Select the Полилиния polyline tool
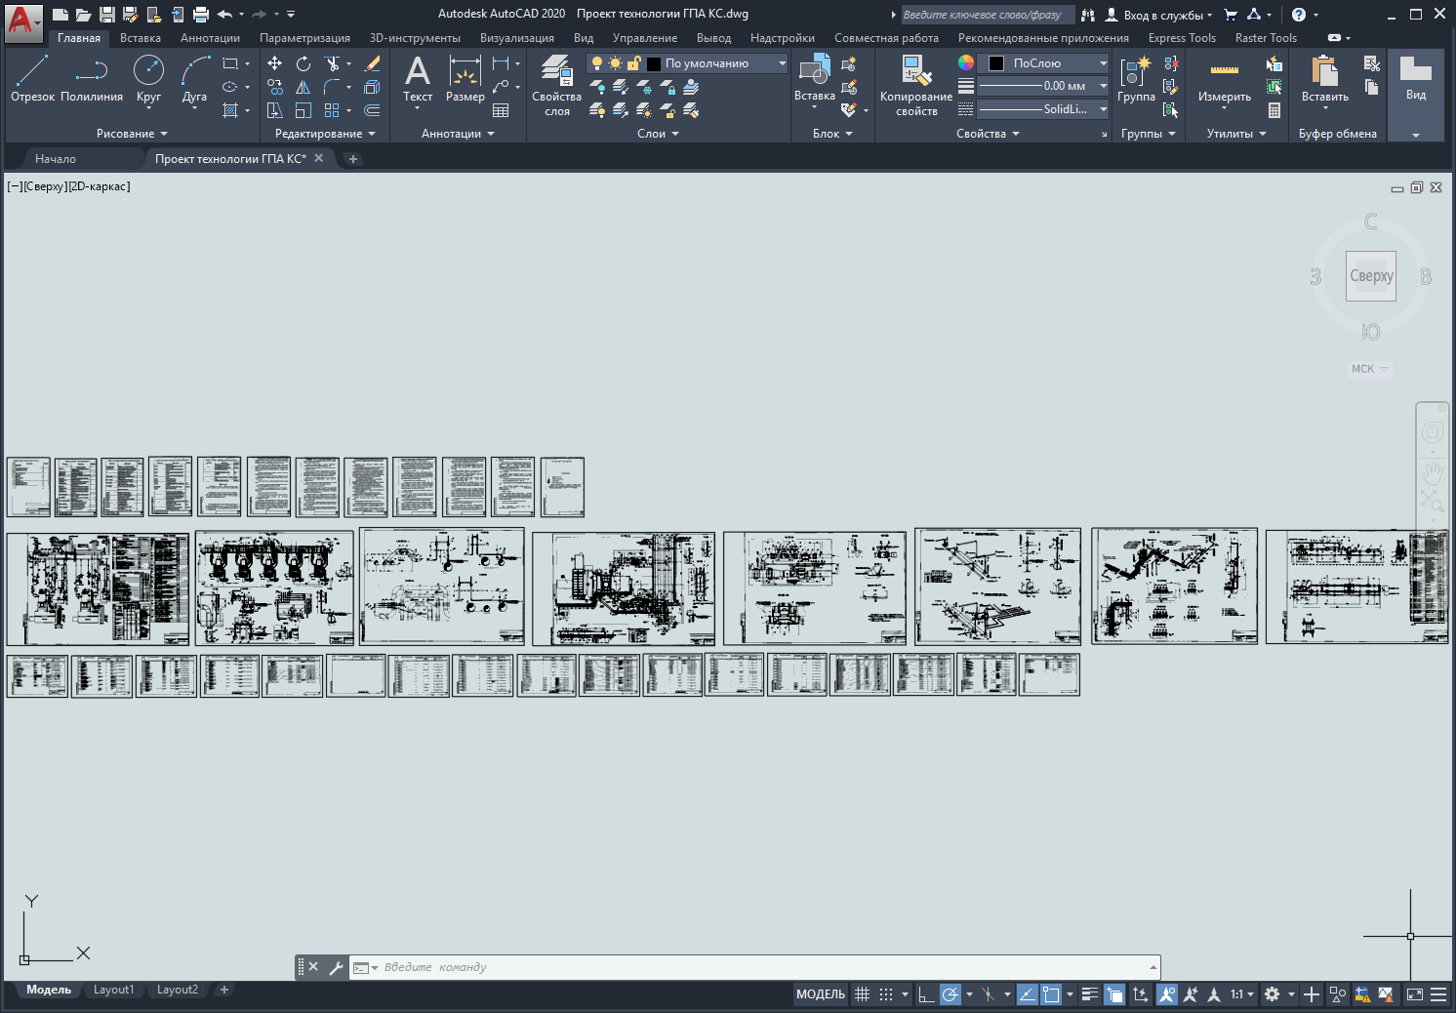Screen dimensions: 1456x1013 pyautogui.click(x=92, y=78)
